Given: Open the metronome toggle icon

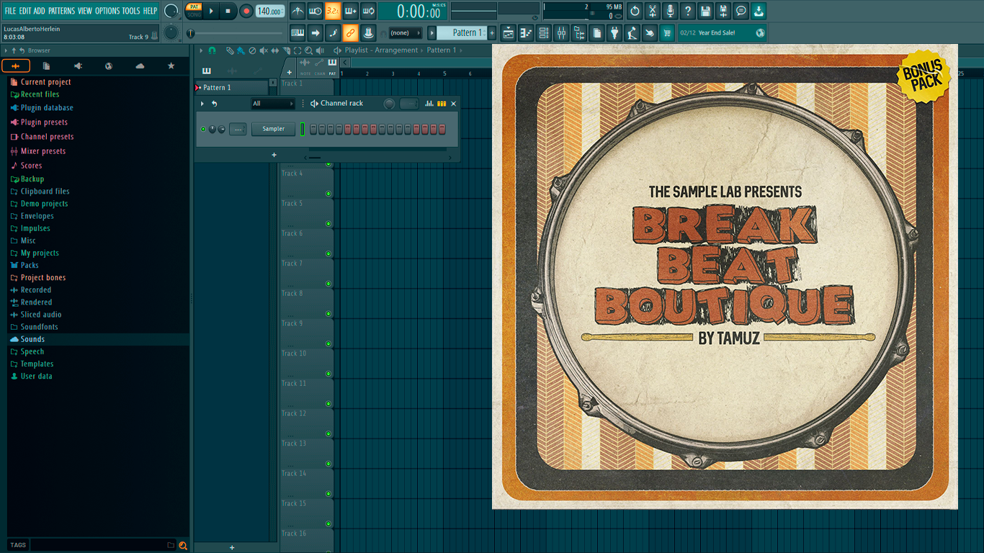Looking at the screenshot, I should click(x=298, y=11).
